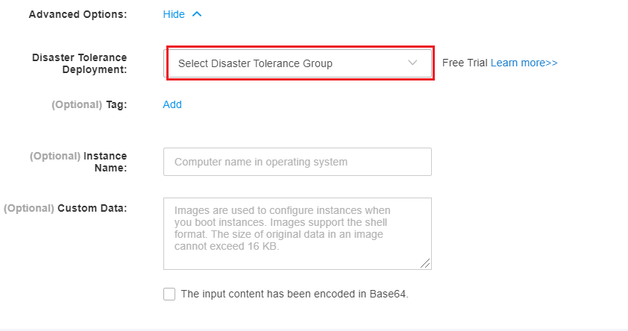Click the Disaster Tolerance Deployment label
The width and height of the screenshot is (628, 331).
79,63
